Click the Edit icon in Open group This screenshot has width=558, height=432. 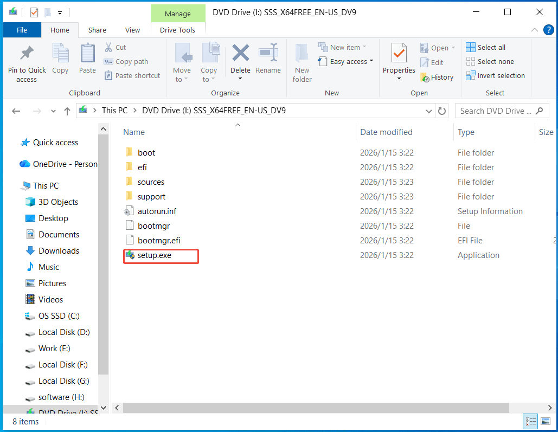point(425,63)
